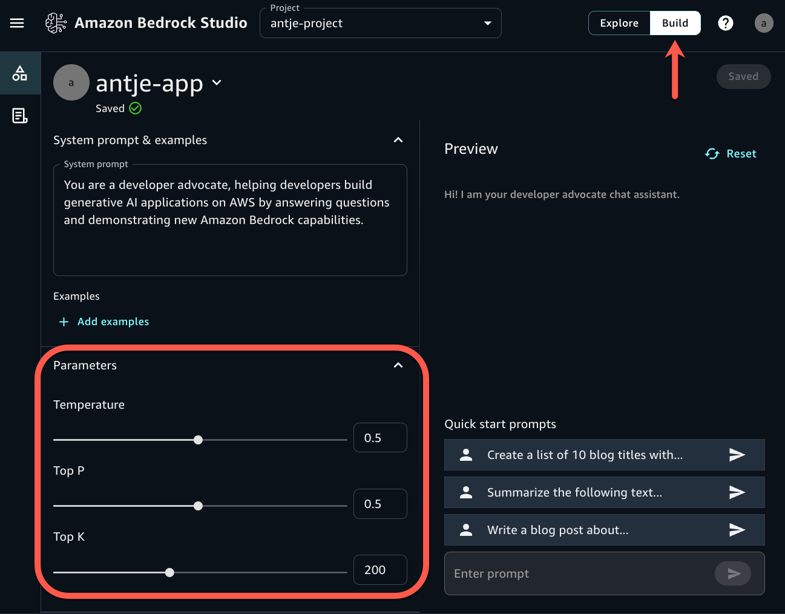
Task: Open help using the question mark icon
Action: coord(725,23)
